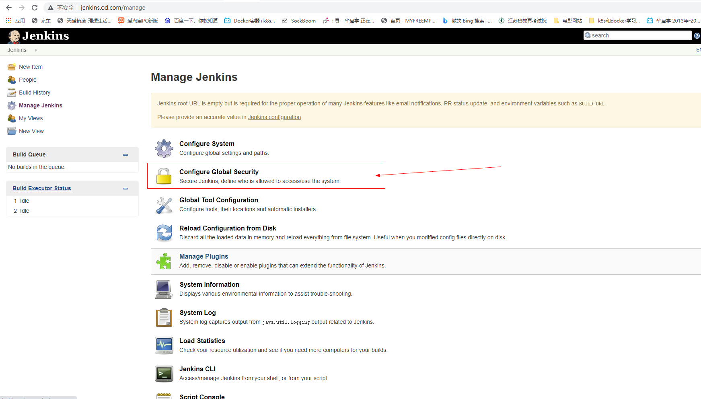
Task: Click the Jenkins header title text
Action: click(45, 36)
